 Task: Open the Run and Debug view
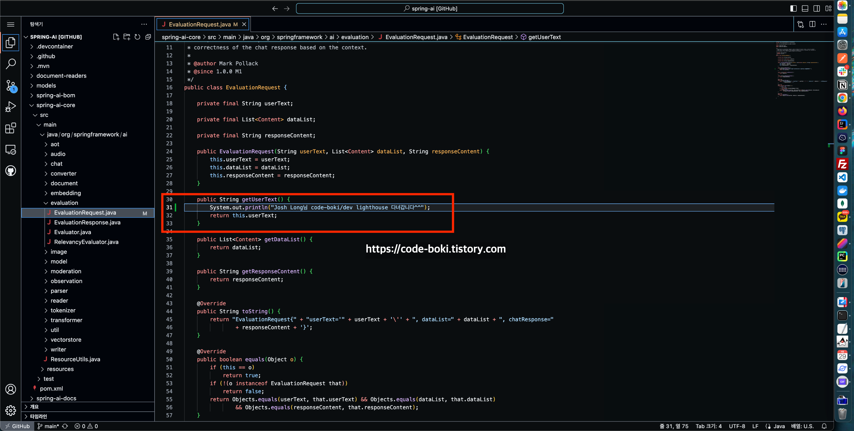coord(11,107)
